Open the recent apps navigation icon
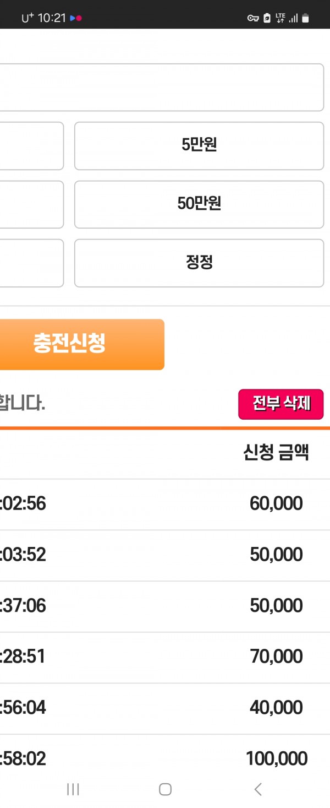This screenshot has width=330, height=808. (x=73, y=789)
